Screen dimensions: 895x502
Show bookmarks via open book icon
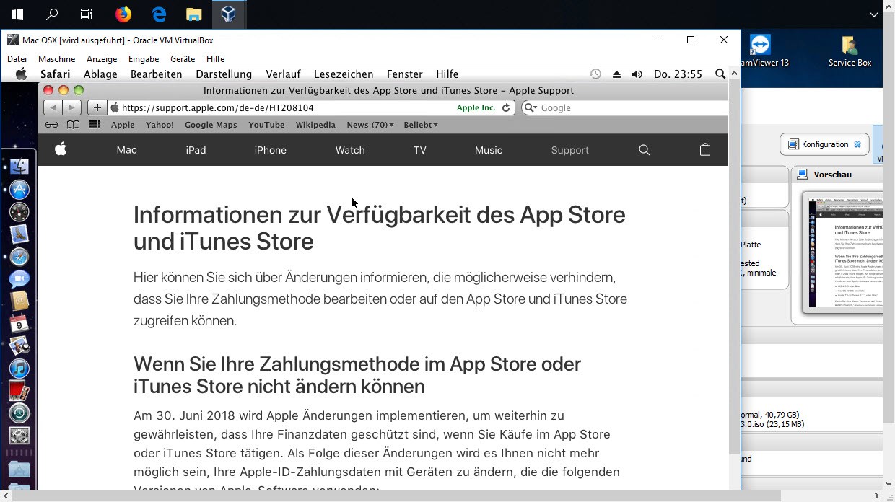pyautogui.click(x=73, y=125)
